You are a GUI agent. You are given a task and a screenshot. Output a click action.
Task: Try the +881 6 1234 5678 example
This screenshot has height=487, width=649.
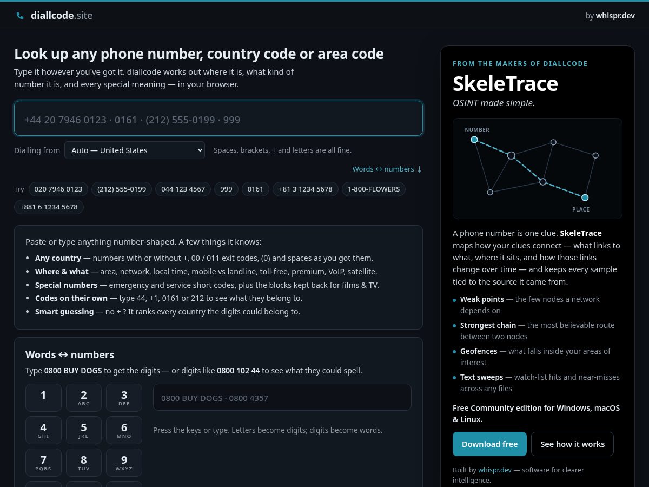tap(49, 207)
